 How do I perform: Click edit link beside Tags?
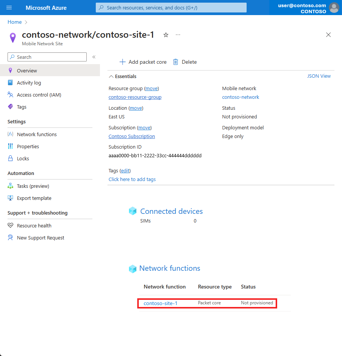point(125,170)
